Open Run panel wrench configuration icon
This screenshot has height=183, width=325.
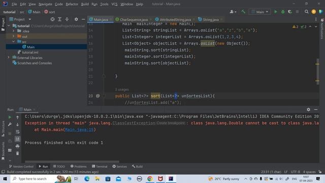coord(10,124)
